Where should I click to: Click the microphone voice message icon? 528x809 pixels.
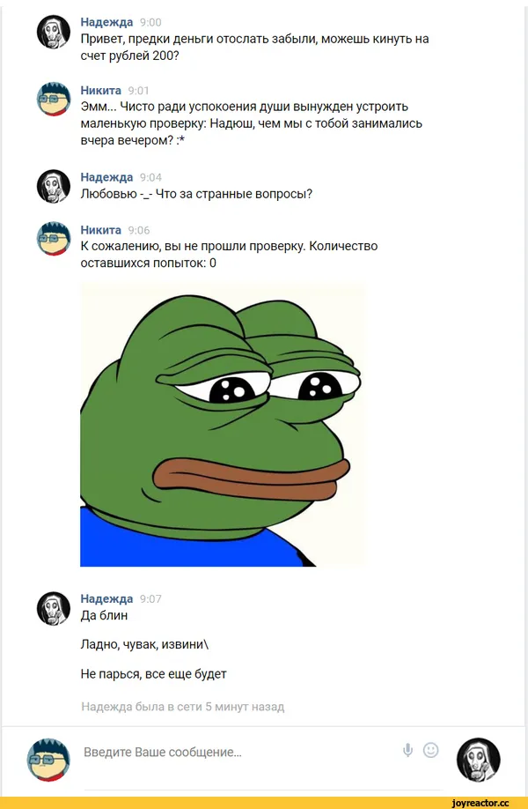(407, 750)
